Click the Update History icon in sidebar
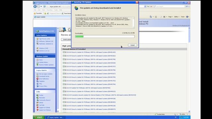212x119 pixels. click(x=37, y=62)
